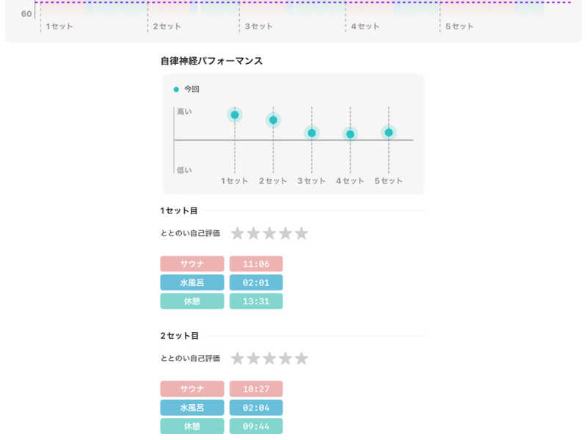
Task: Click the 水風呂 label in set 1
Action: (x=192, y=282)
